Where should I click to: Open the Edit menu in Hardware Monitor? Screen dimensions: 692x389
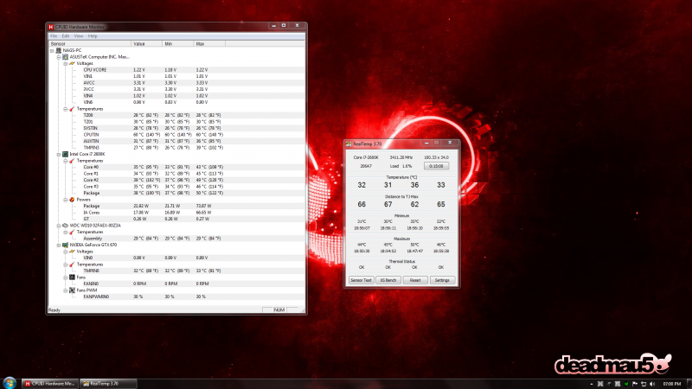pyautogui.click(x=66, y=36)
